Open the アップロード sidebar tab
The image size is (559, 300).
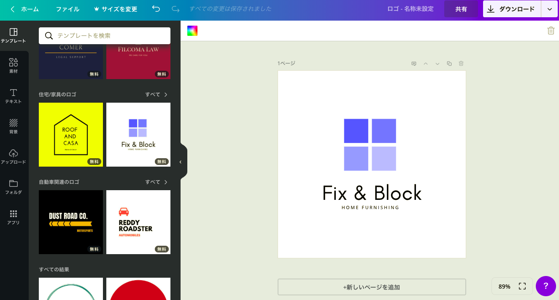coord(14,157)
